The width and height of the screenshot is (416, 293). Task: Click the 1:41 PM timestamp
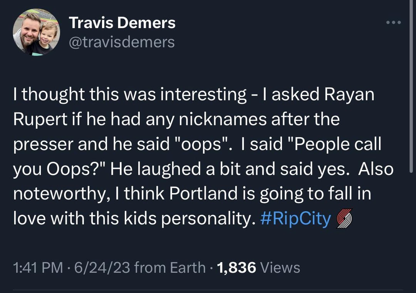click(x=38, y=267)
